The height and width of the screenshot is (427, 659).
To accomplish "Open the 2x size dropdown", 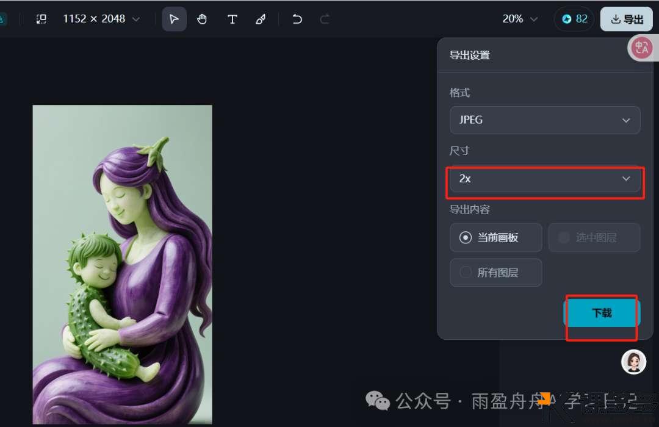I will [x=545, y=179].
